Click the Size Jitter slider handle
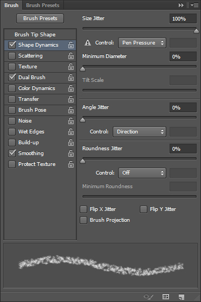Image resolution: width=201 pixels, height=302 pixels. point(196,31)
